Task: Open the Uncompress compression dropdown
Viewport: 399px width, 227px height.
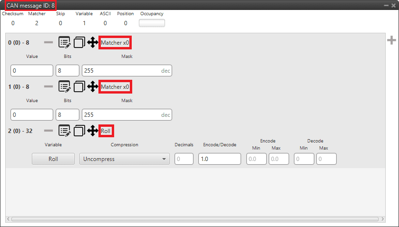Action: (124, 159)
